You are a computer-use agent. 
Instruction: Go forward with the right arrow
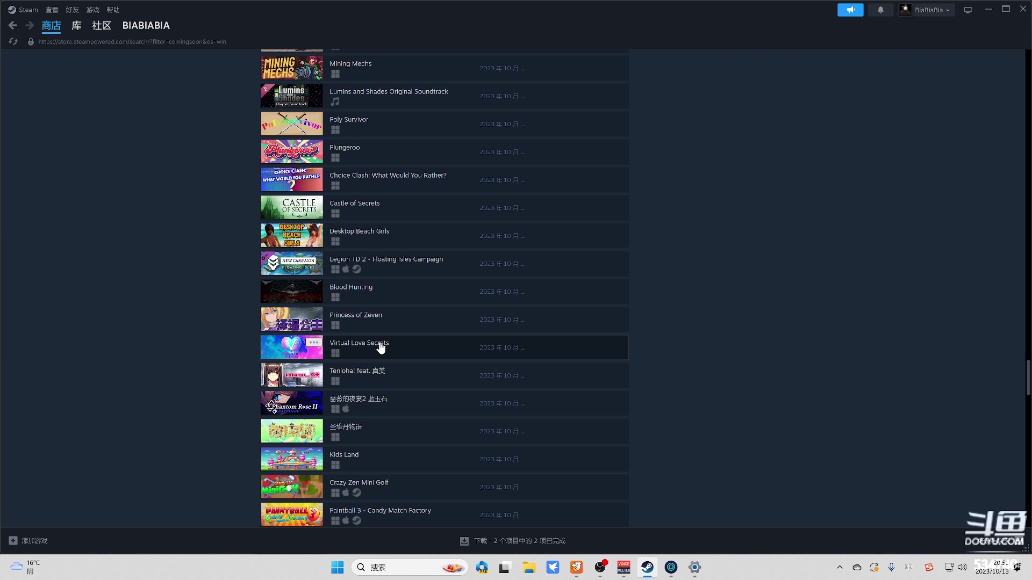(x=30, y=25)
